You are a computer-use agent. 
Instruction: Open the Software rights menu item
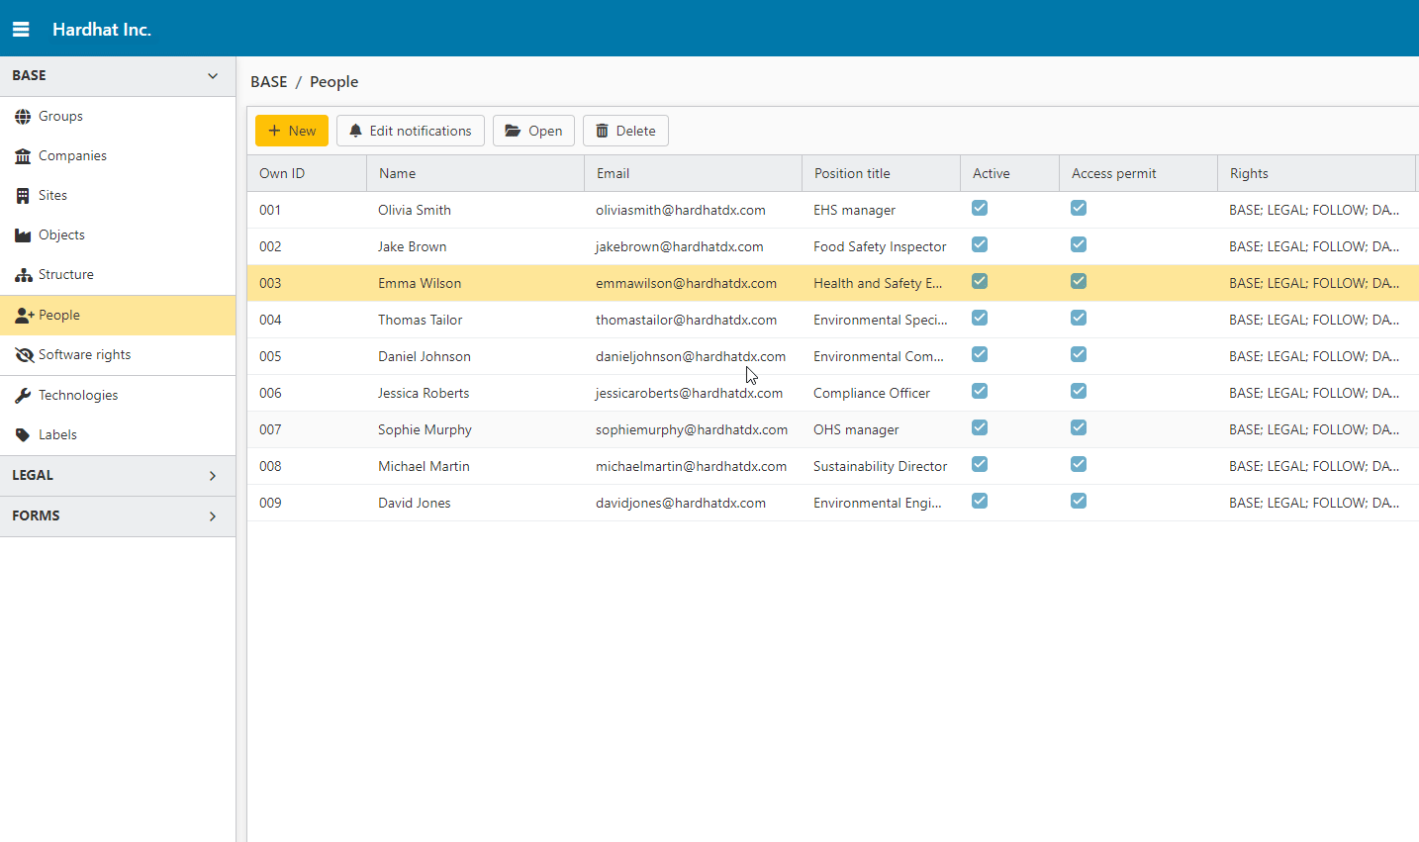coord(118,355)
